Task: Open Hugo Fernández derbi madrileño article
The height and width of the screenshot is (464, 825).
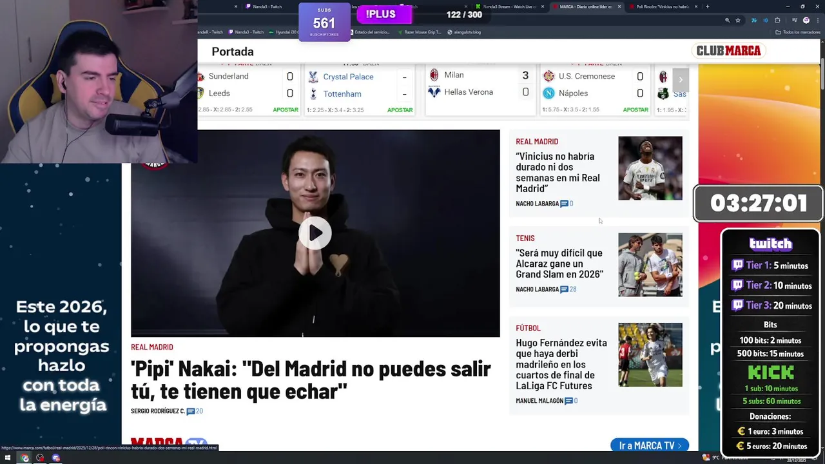Action: click(561, 364)
